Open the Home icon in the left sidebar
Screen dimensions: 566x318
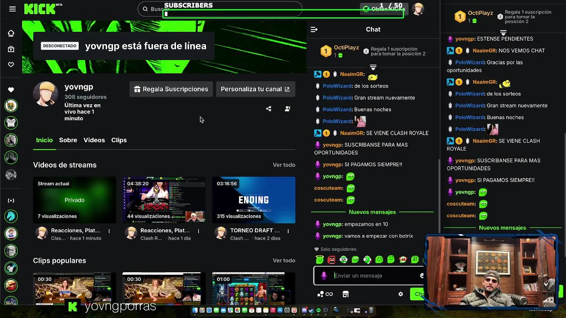(x=11, y=34)
